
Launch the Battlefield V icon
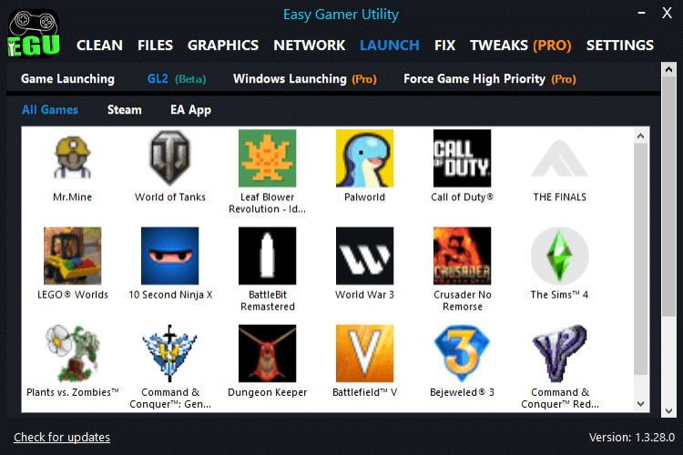point(364,353)
